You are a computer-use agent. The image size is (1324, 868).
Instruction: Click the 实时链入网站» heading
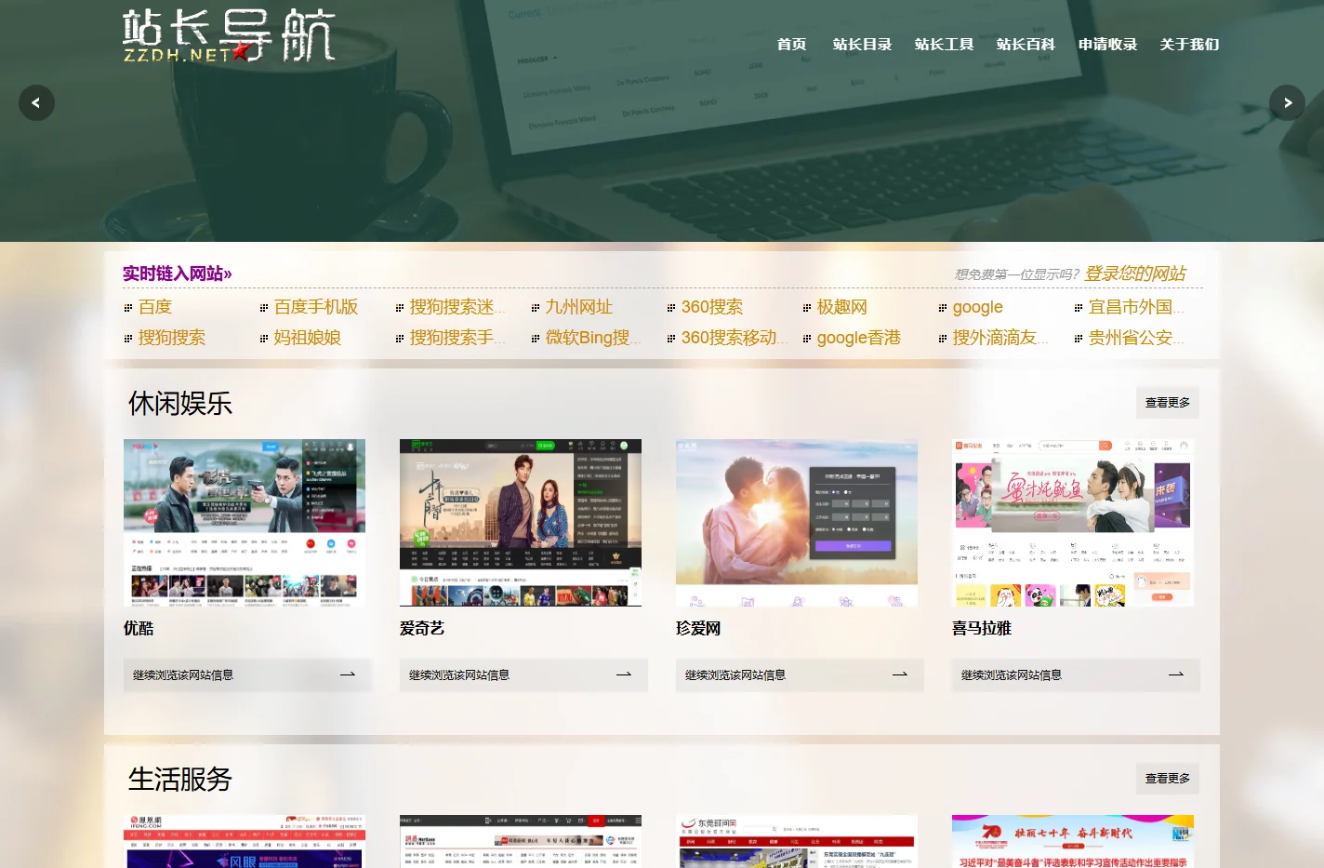178,274
